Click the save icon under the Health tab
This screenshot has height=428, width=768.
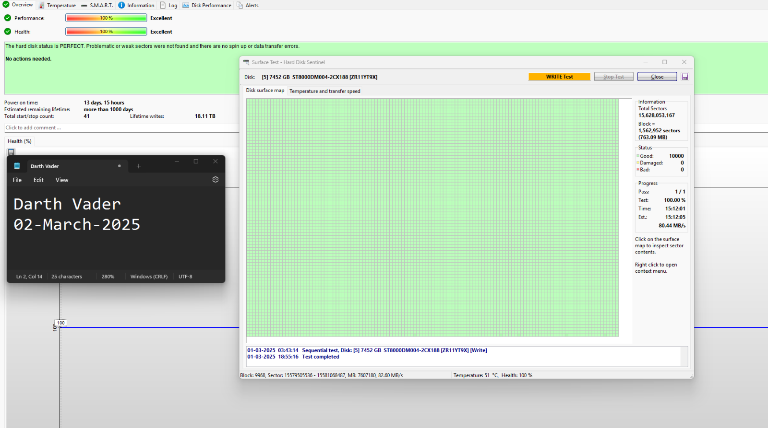point(11,152)
